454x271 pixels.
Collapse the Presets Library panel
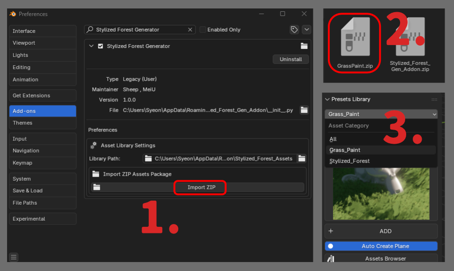coord(327,99)
